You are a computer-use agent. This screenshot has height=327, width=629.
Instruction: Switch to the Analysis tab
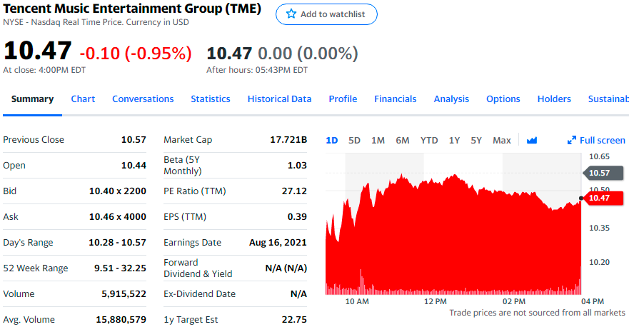pyautogui.click(x=451, y=99)
